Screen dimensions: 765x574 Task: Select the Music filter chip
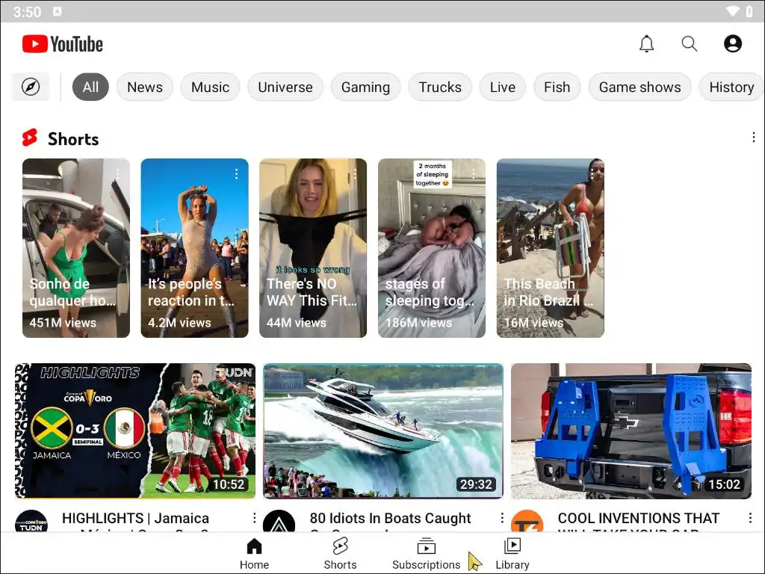click(210, 87)
